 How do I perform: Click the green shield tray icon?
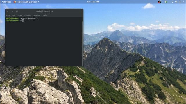(x=166, y=2)
